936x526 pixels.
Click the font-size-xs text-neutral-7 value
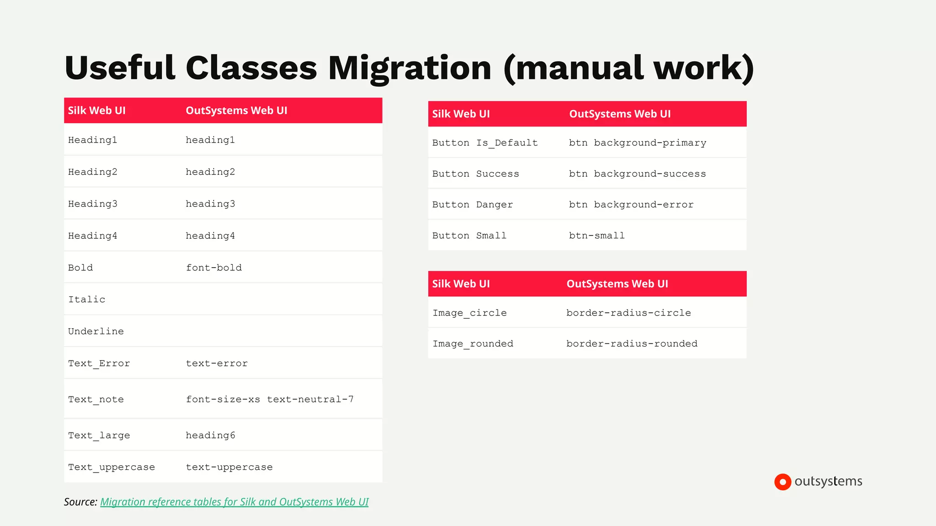pyautogui.click(x=270, y=400)
